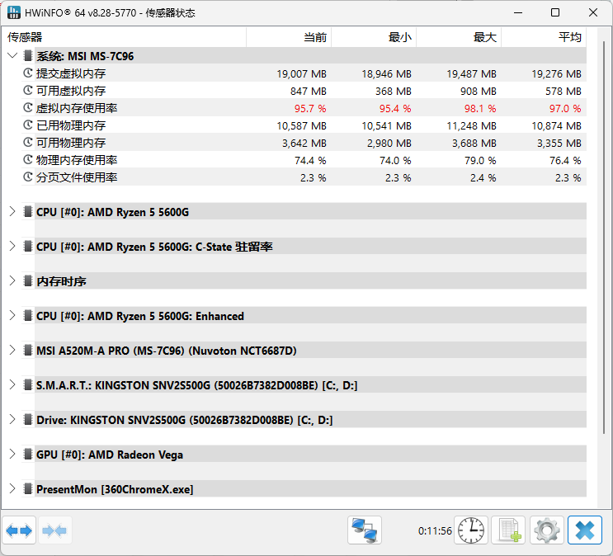Click the red 95.7 % current value
Image resolution: width=613 pixels, height=556 pixels.
[310, 108]
